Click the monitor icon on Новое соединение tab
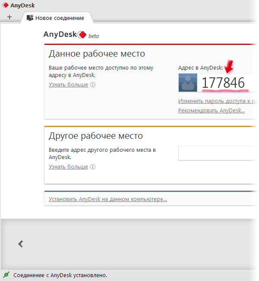 (x=30, y=18)
